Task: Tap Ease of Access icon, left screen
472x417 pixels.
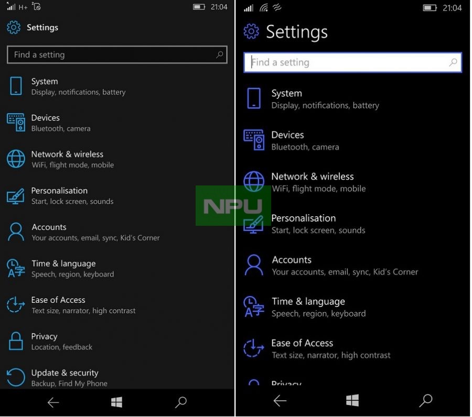Action: coord(16,304)
